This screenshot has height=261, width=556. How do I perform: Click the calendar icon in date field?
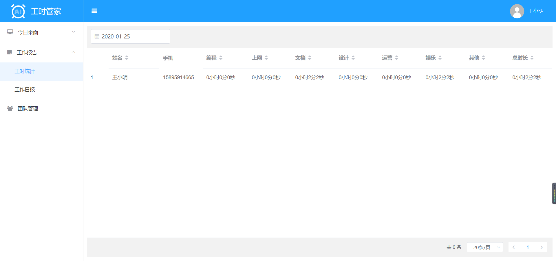pyautogui.click(x=97, y=36)
